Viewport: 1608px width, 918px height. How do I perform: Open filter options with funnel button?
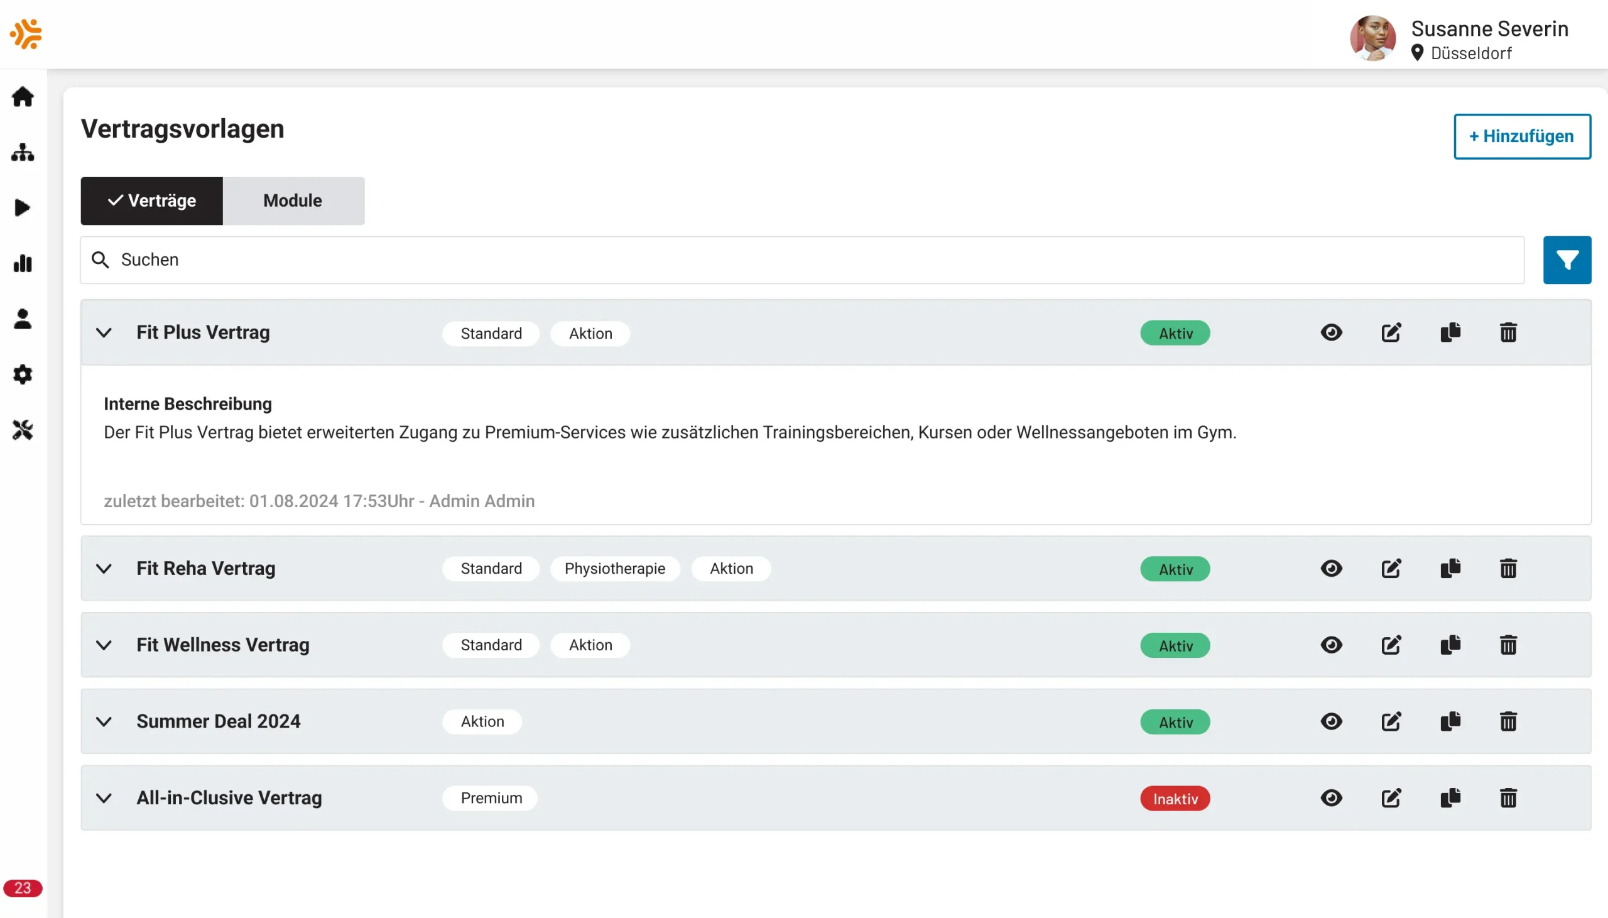tap(1567, 260)
